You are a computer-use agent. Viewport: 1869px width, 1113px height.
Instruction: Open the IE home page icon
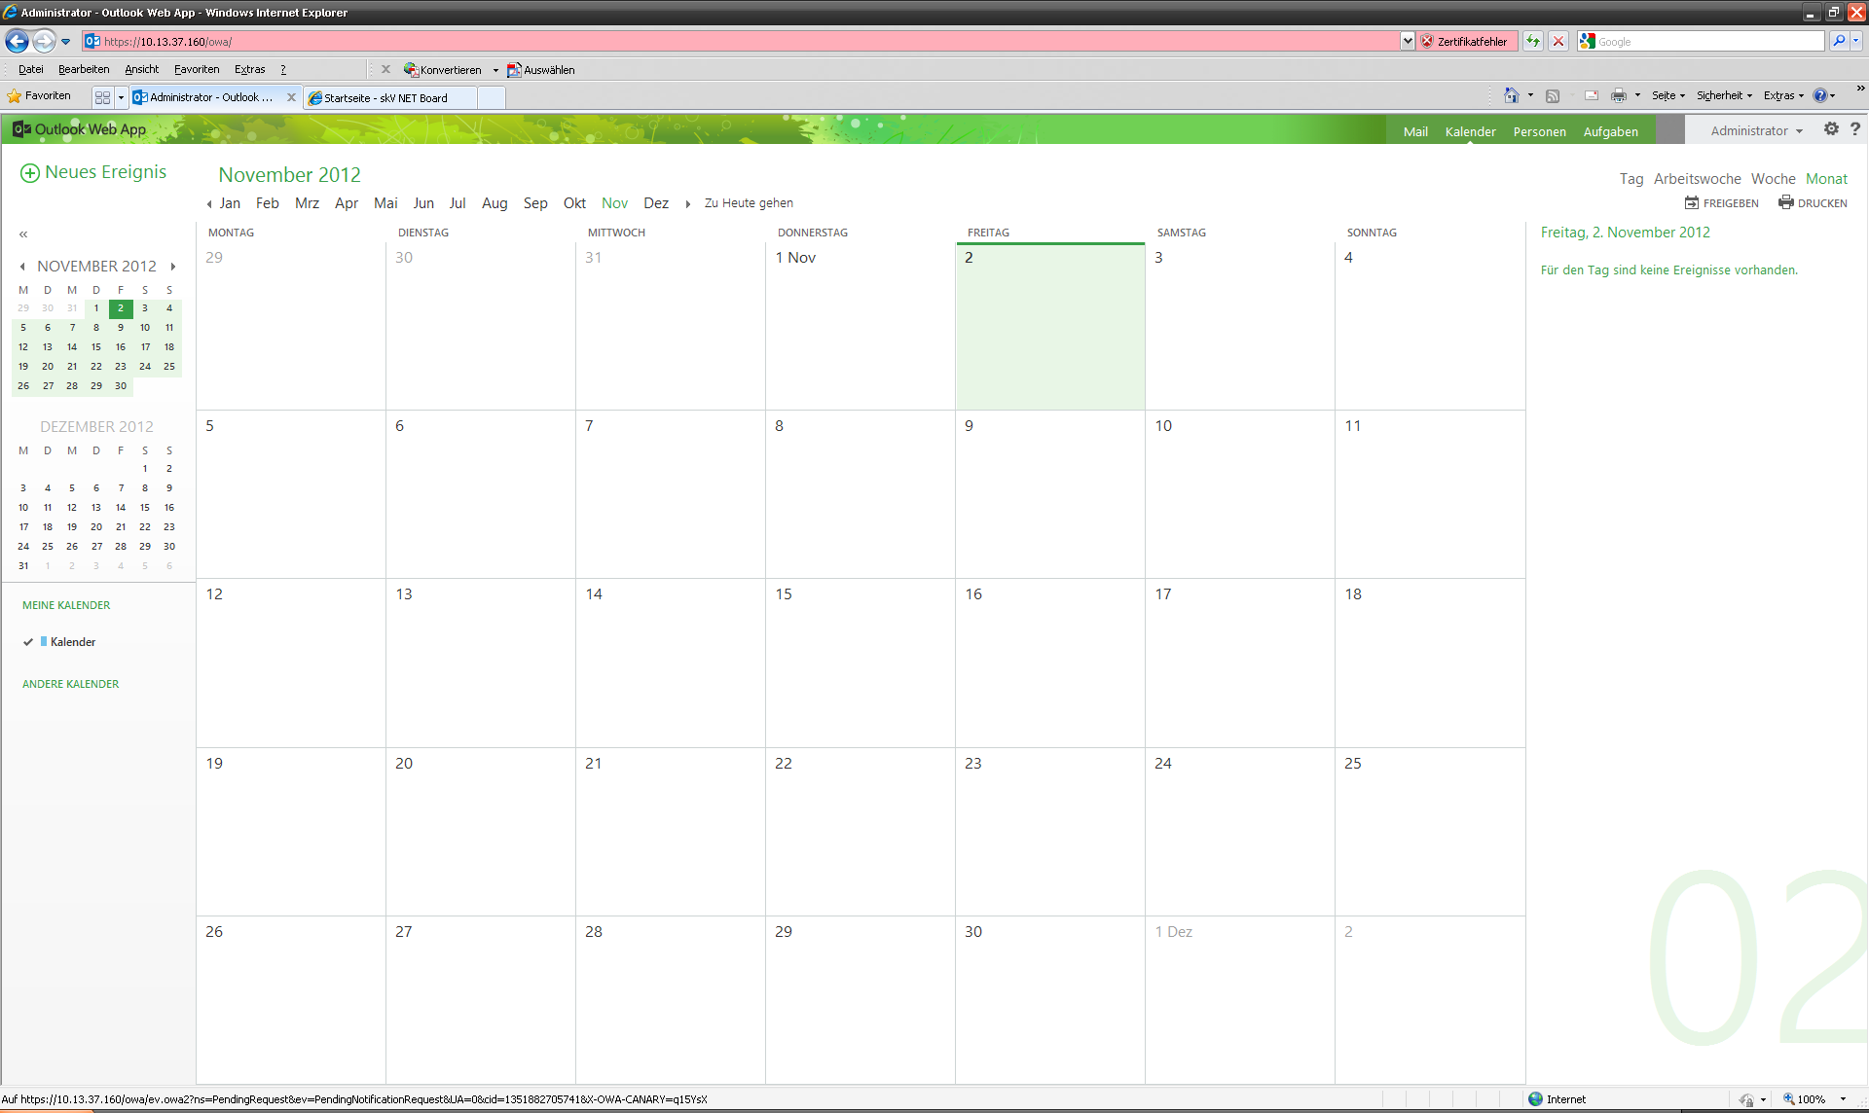(1511, 95)
